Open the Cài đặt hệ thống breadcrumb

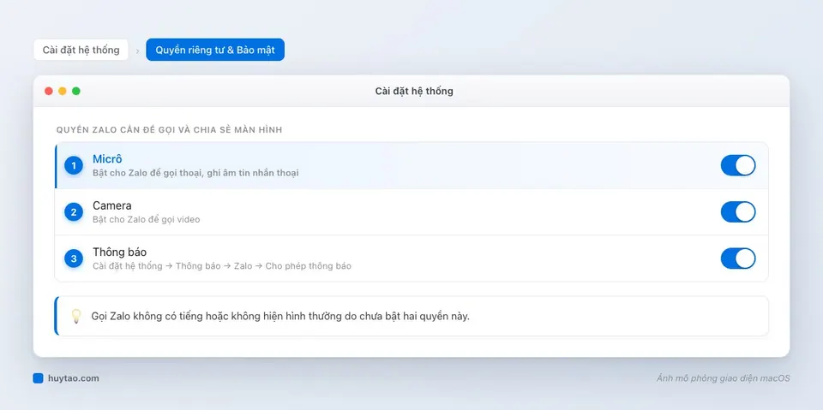(81, 50)
